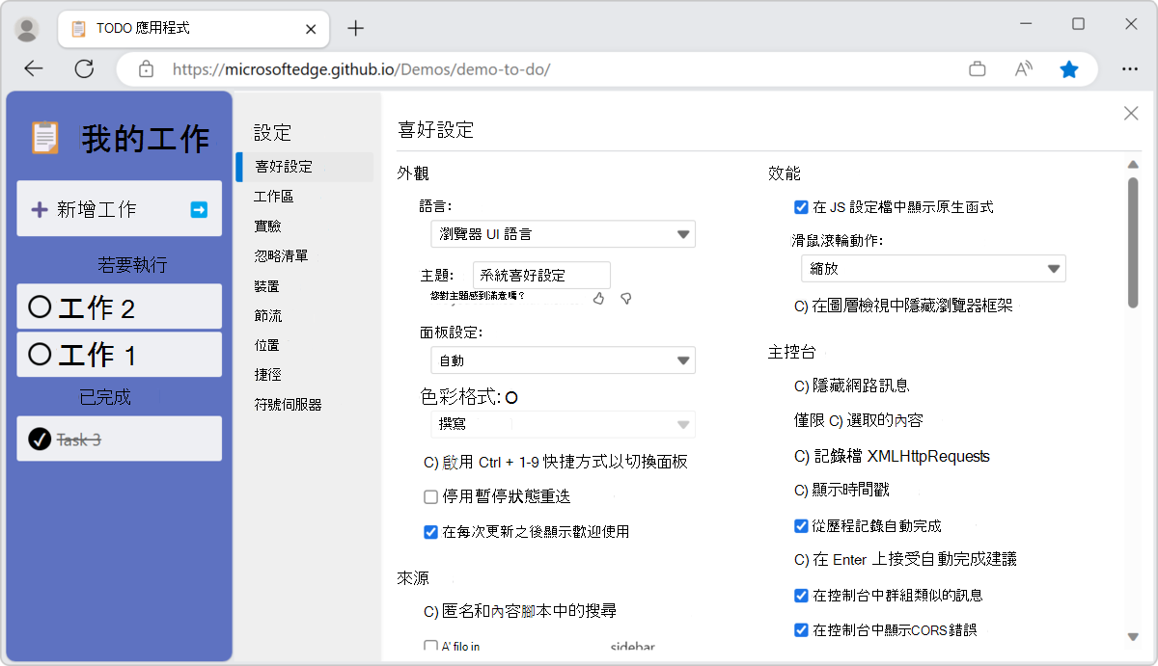Uncheck 從歷程記錄自動完成
The height and width of the screenshot is (666, 1158).
click(x=801, y=526)
